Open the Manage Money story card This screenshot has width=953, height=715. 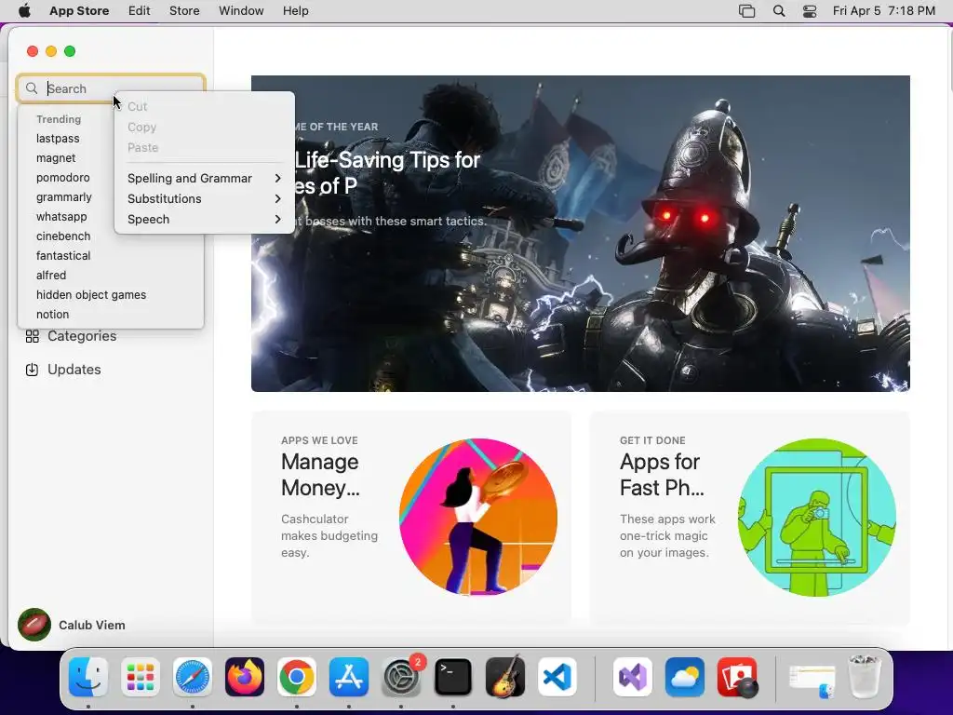[411, 518]
